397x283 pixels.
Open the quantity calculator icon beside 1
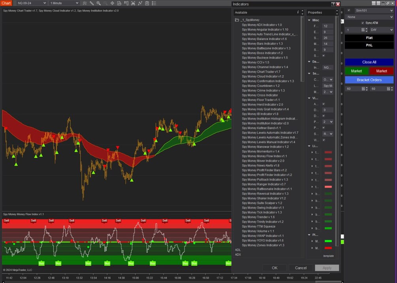coord(363,30)
